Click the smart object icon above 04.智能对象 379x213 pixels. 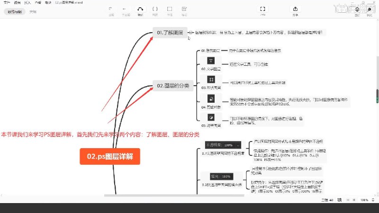[211, 98]
